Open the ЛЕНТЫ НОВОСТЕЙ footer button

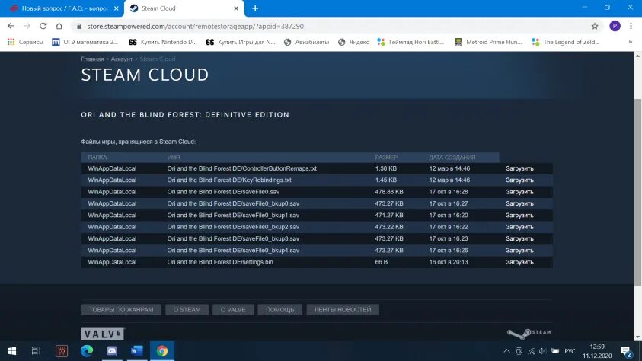click(343, 310)
